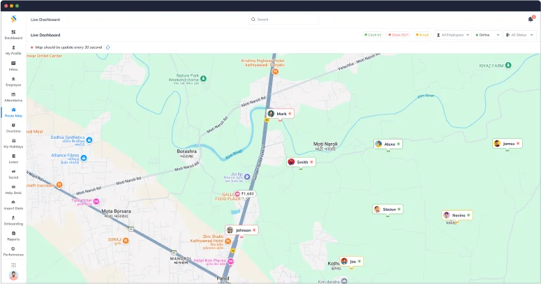Open the Help Desk sidebar item
The height and width of the screenshot is (284, 541).
[13, 189]
